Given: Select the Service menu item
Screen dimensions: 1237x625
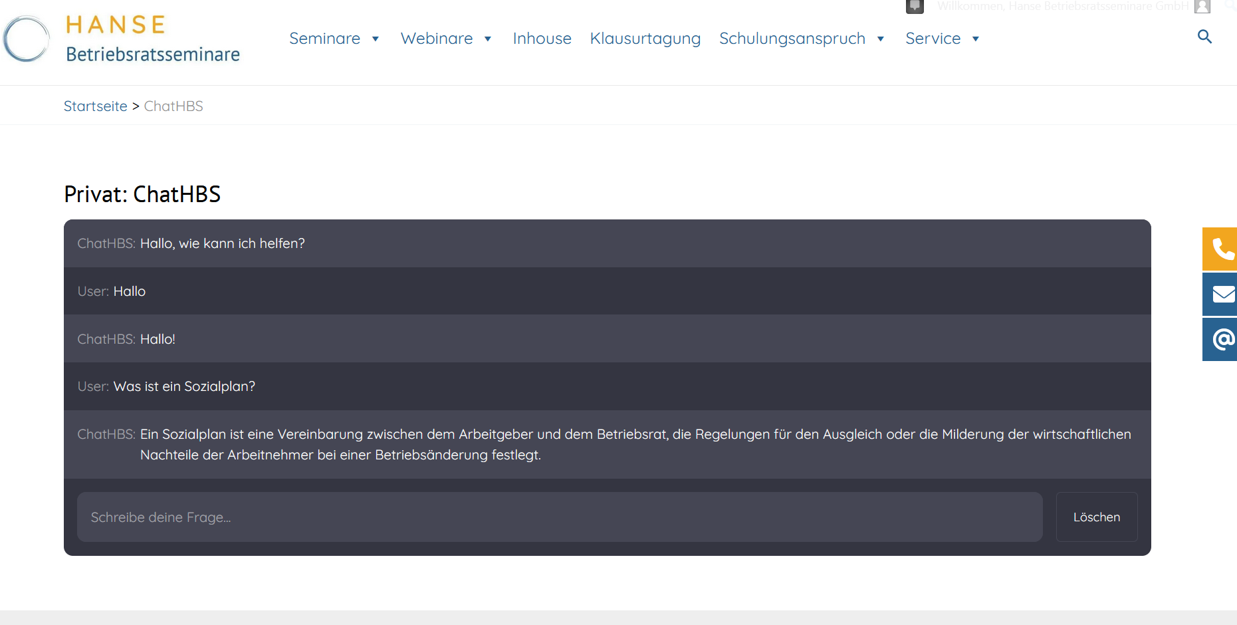Looking at the screenshot, I should pyautogui.click(x=933, y=39).
